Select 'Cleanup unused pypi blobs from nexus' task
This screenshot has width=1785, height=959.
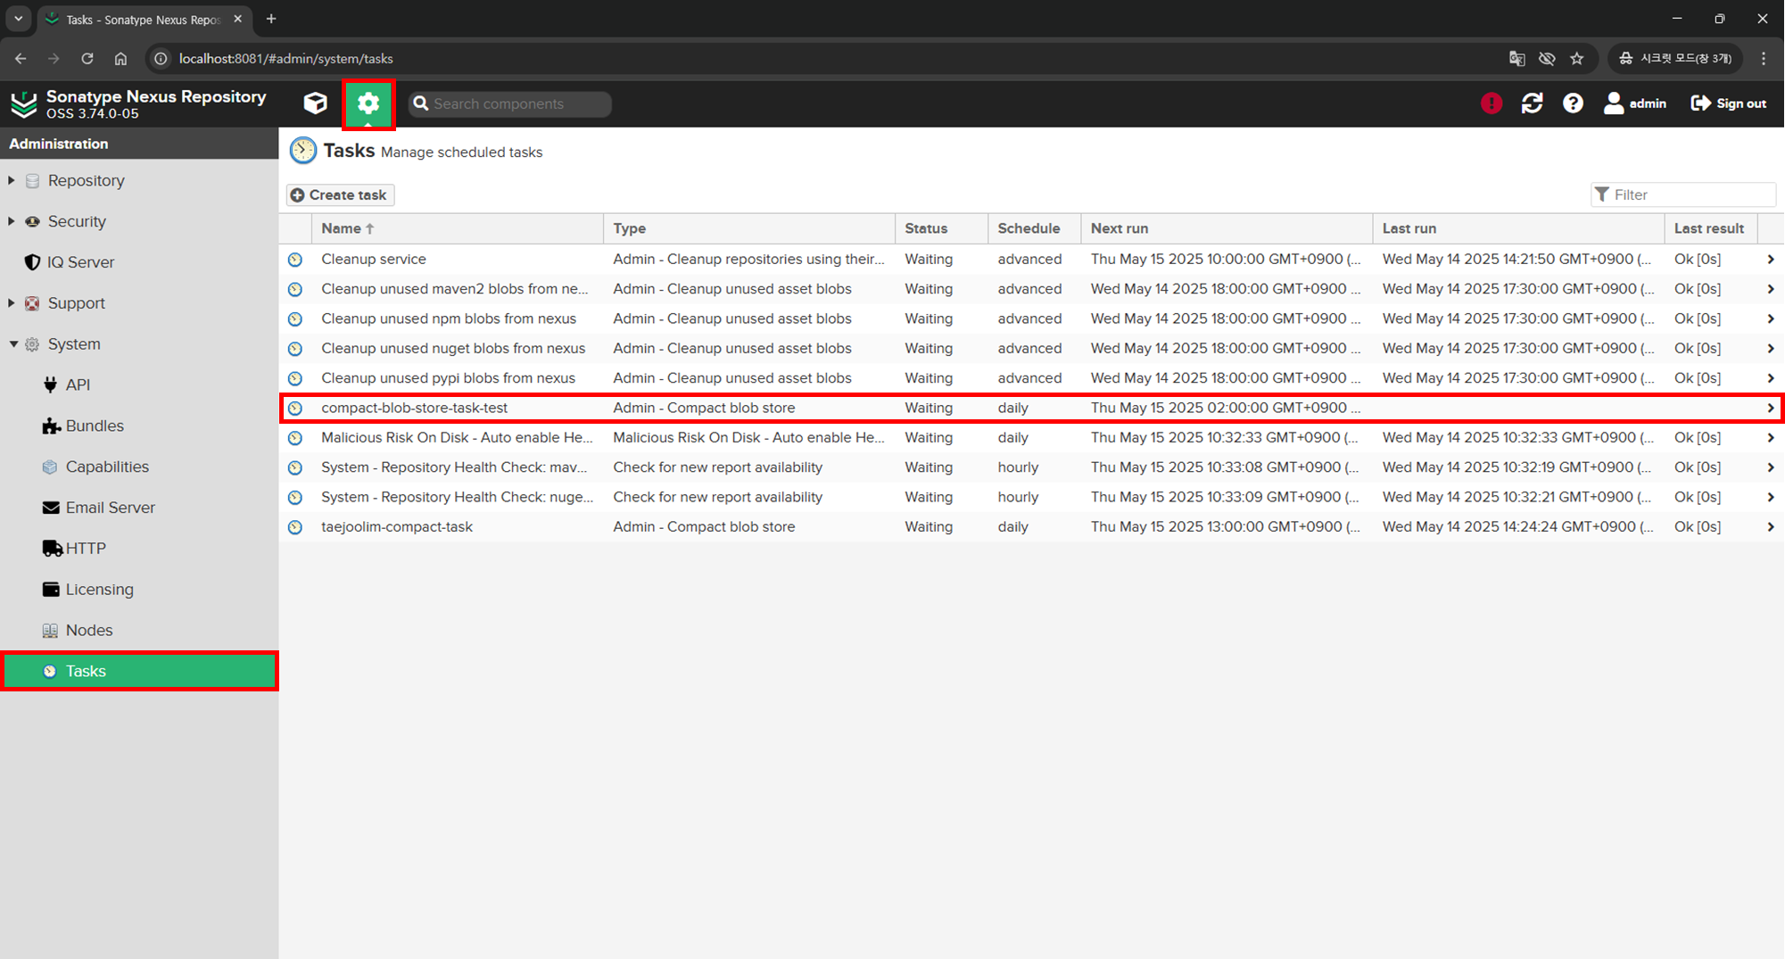click(448, 378)
